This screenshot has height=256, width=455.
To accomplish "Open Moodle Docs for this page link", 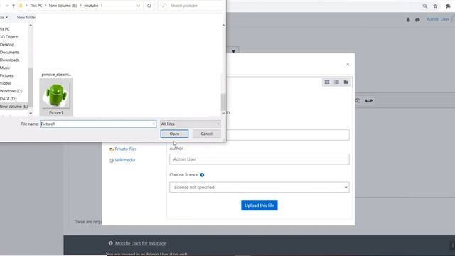I will (141, 243).
